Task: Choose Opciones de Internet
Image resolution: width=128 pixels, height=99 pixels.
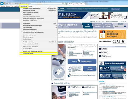Action: pyautogui.click(x=39, y=54)
